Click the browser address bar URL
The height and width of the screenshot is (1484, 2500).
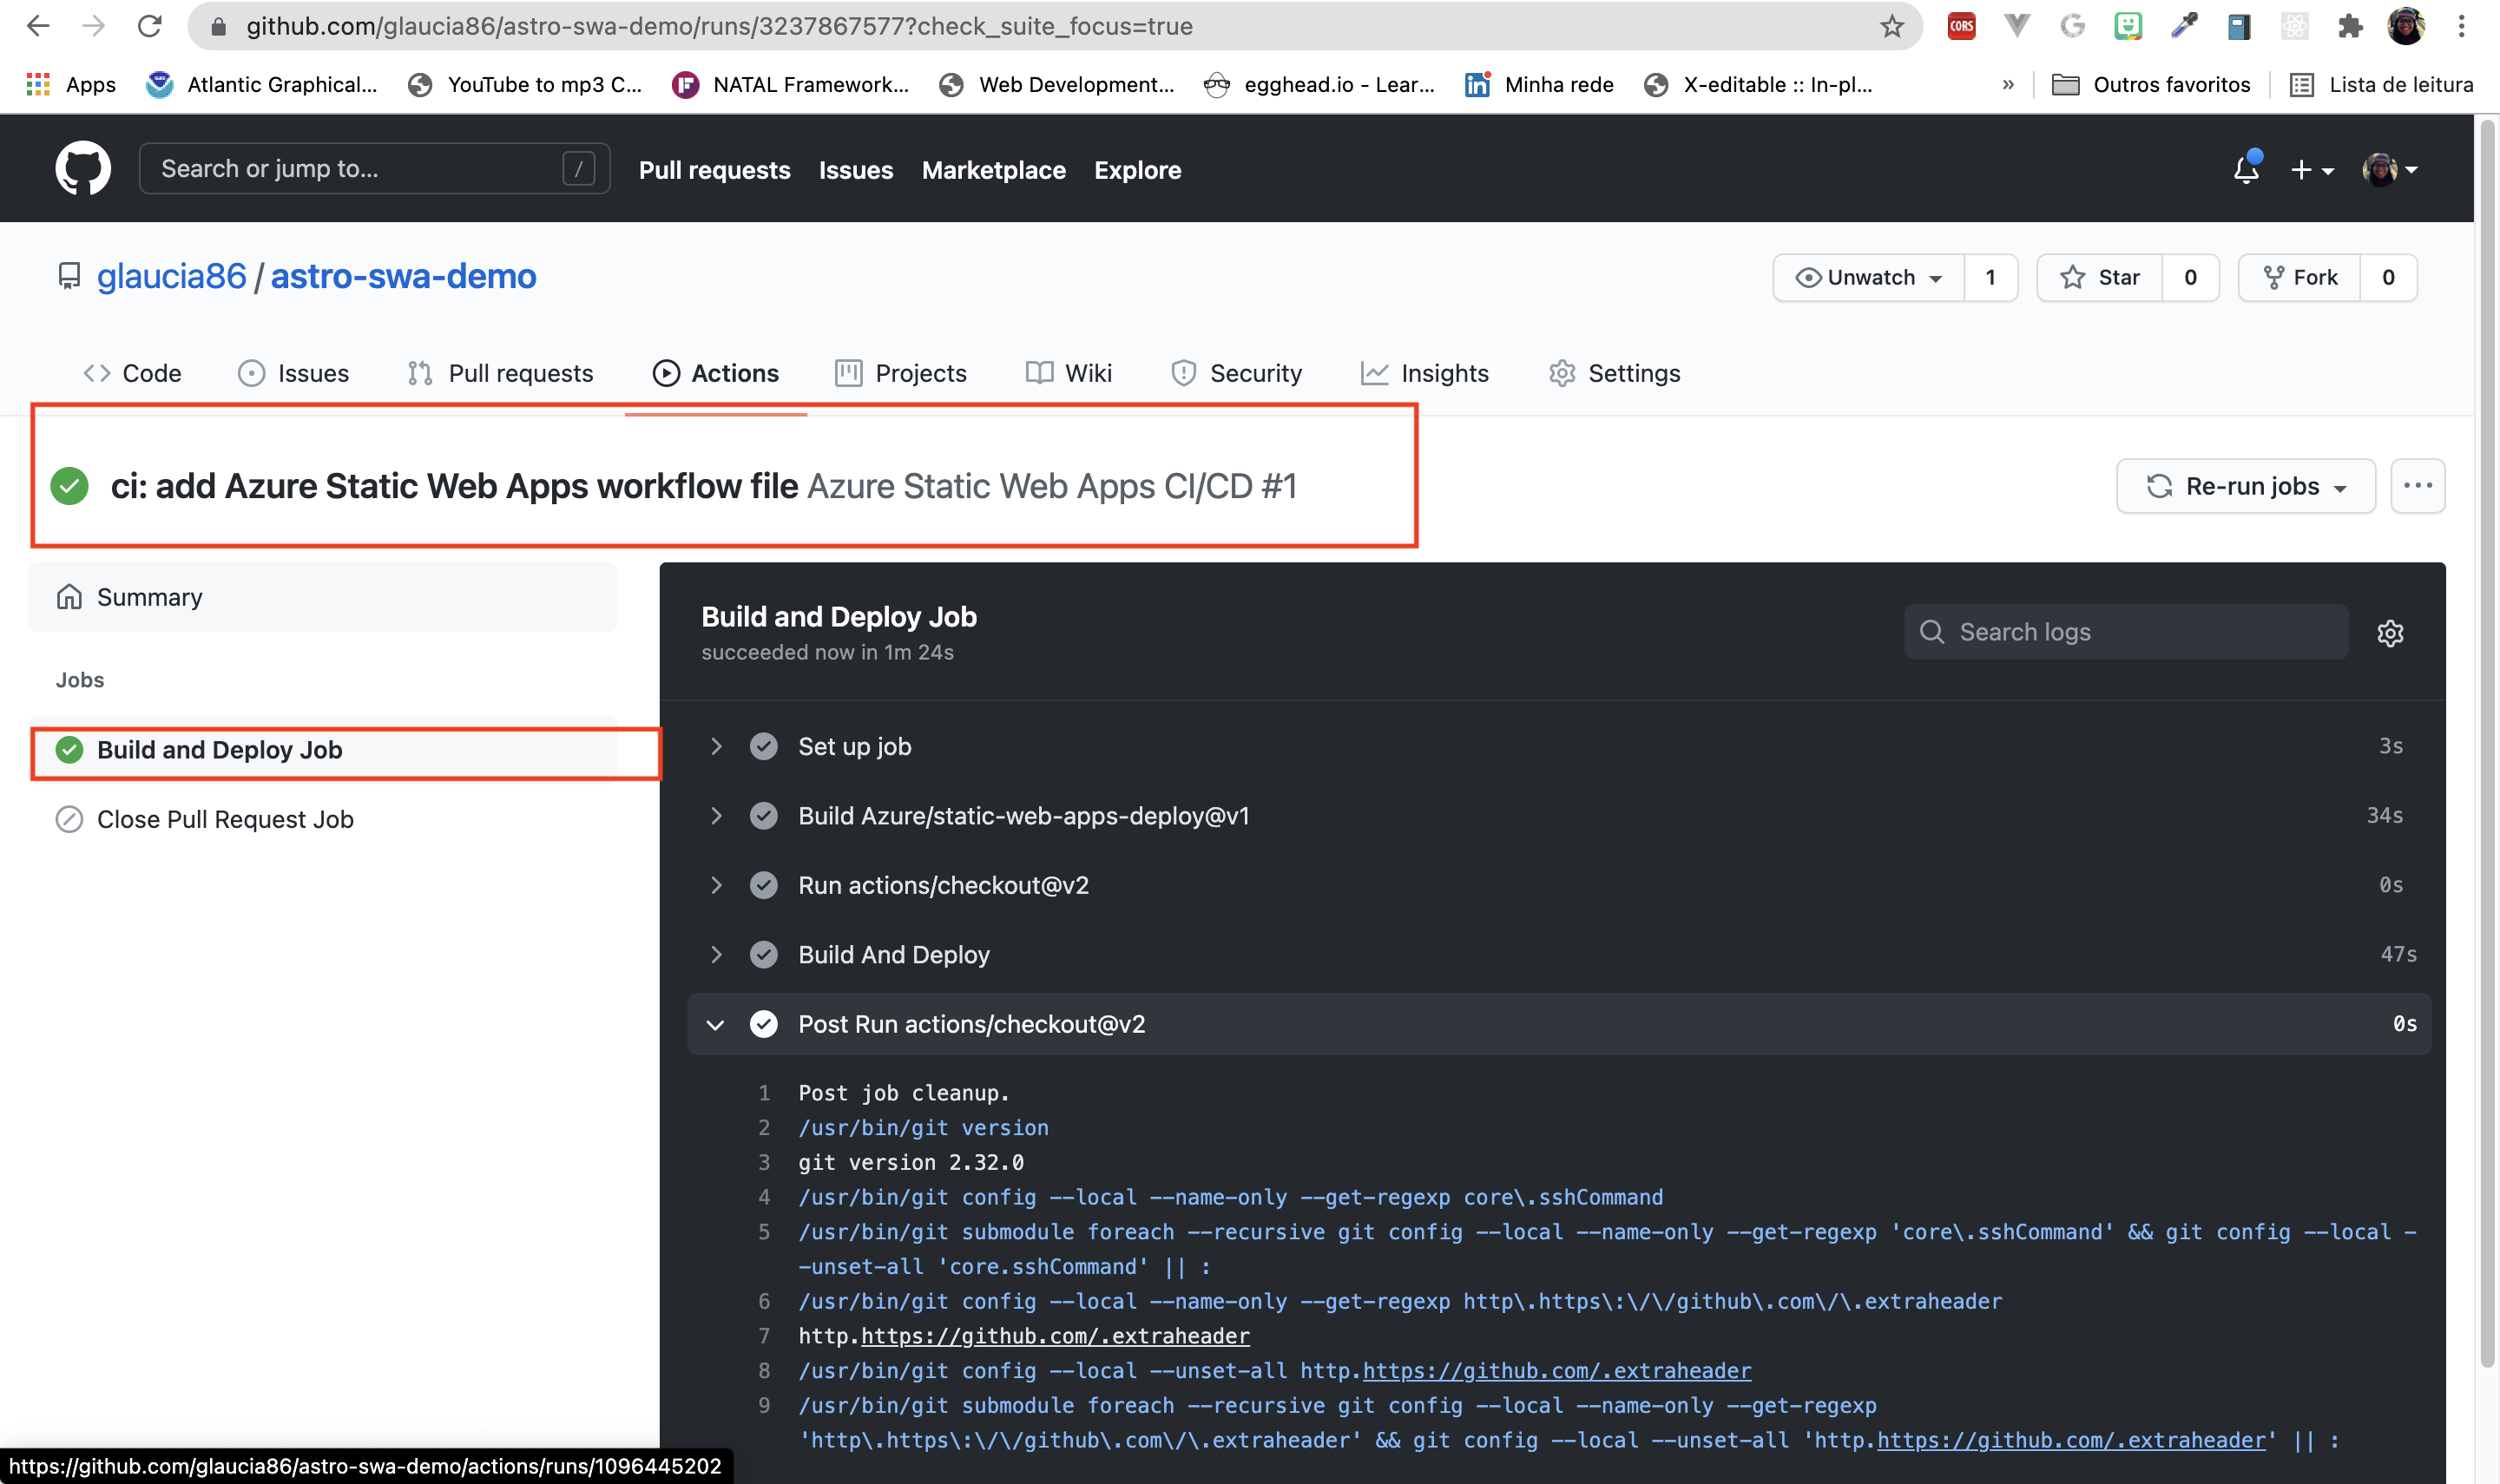720,26
